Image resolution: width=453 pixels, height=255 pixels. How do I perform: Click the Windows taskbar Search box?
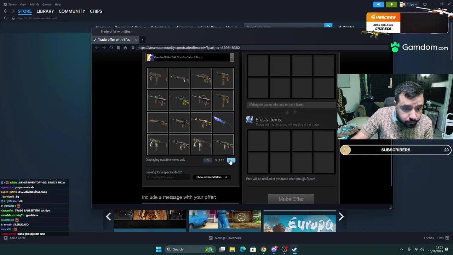[190, 249]
